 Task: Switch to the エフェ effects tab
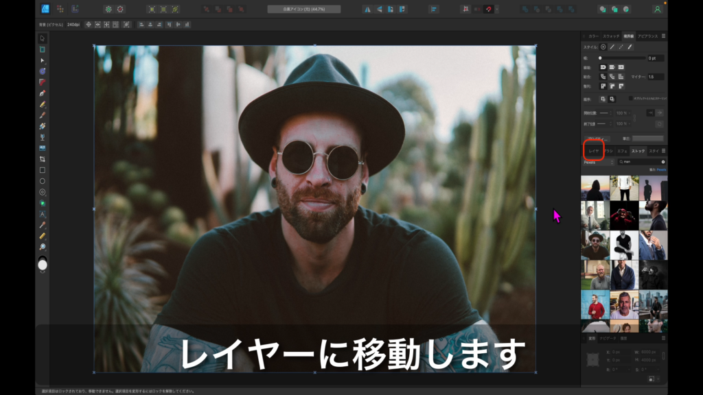(622, 151)
